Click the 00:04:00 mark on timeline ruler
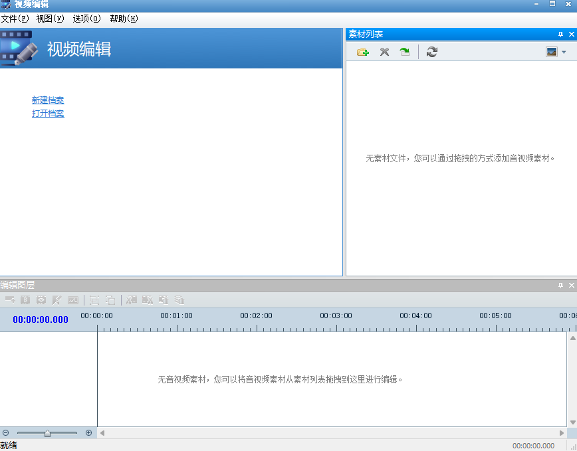Image resolution: width=577 pixels, height=451 pixels. click(x=416, y=316)
